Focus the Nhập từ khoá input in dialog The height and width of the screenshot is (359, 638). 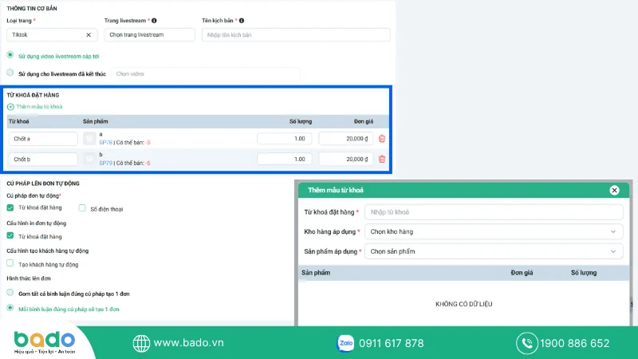(494, 212)
